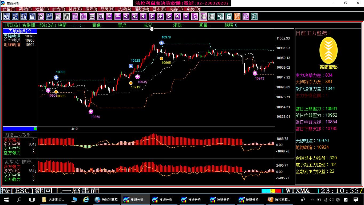Click the pink arrow marker at 10860

click(x=91, y=112)
